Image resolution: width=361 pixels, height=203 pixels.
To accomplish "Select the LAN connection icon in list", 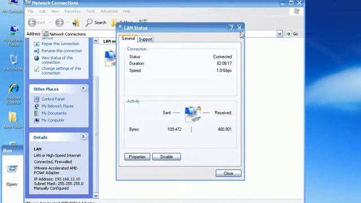I will 111,59.
